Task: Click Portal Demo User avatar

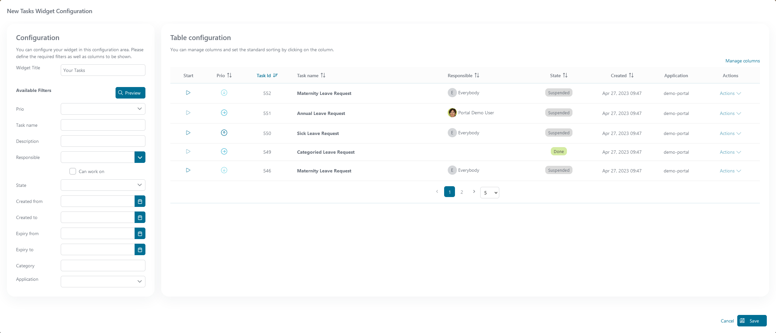Action: tap(452, 113)
